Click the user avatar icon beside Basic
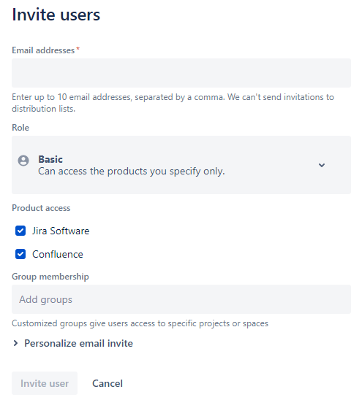The height and width of the screenshot is (400, 362). (23, 161)
